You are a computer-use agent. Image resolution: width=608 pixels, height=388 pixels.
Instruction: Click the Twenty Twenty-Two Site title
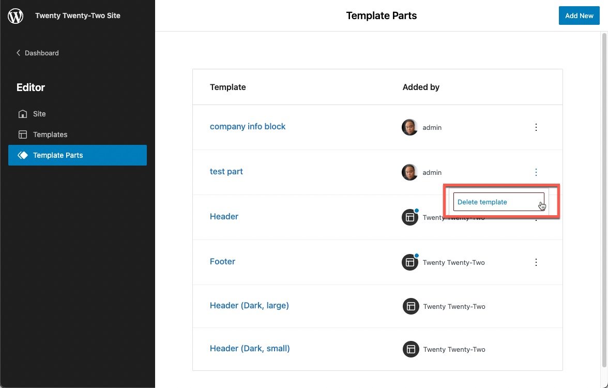[78, 16]
